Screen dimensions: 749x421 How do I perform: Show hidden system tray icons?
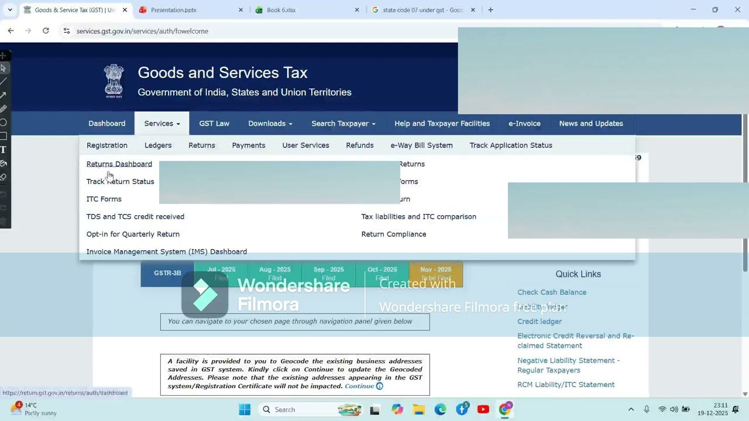pos(631,409)
